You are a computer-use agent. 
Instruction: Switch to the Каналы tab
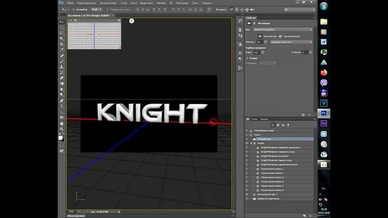pos(264,119)
